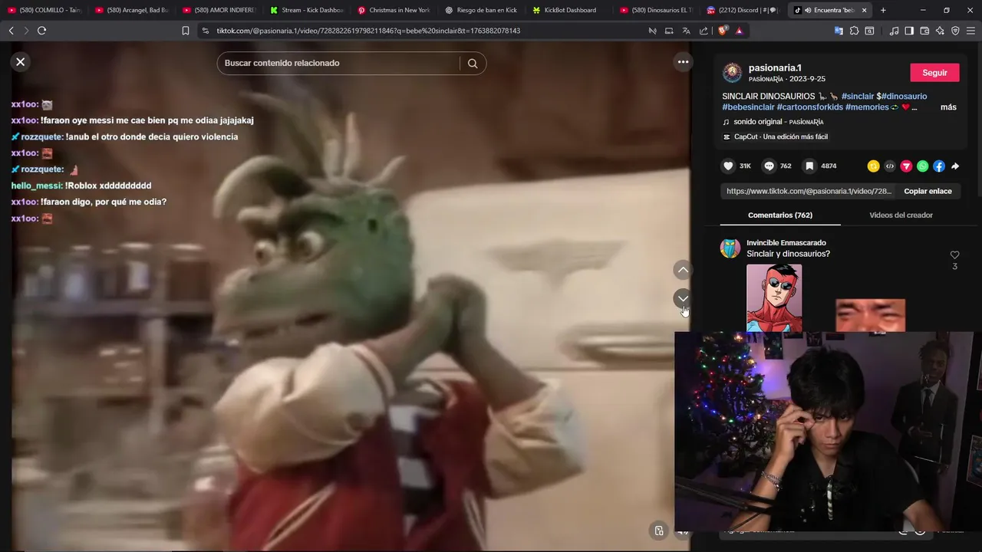
Task: Open pasionaria.1 profile avatar
Action: pos(733,73)
